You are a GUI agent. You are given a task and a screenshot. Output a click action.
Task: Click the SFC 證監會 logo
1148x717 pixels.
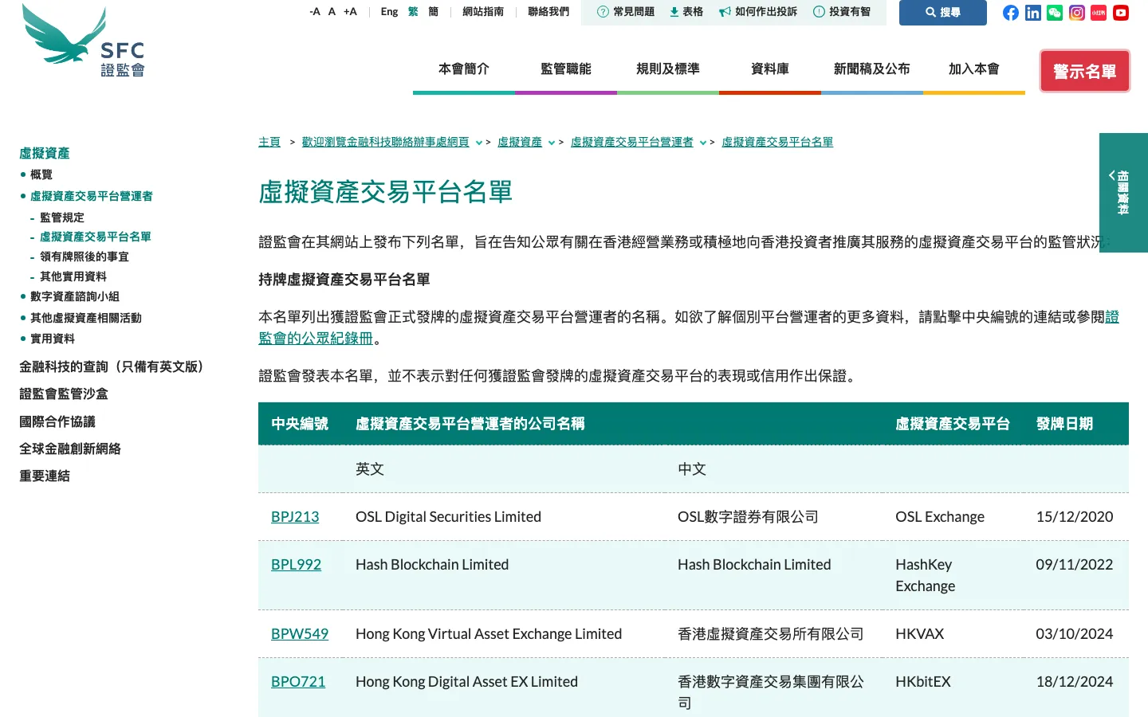click(84, 41)
